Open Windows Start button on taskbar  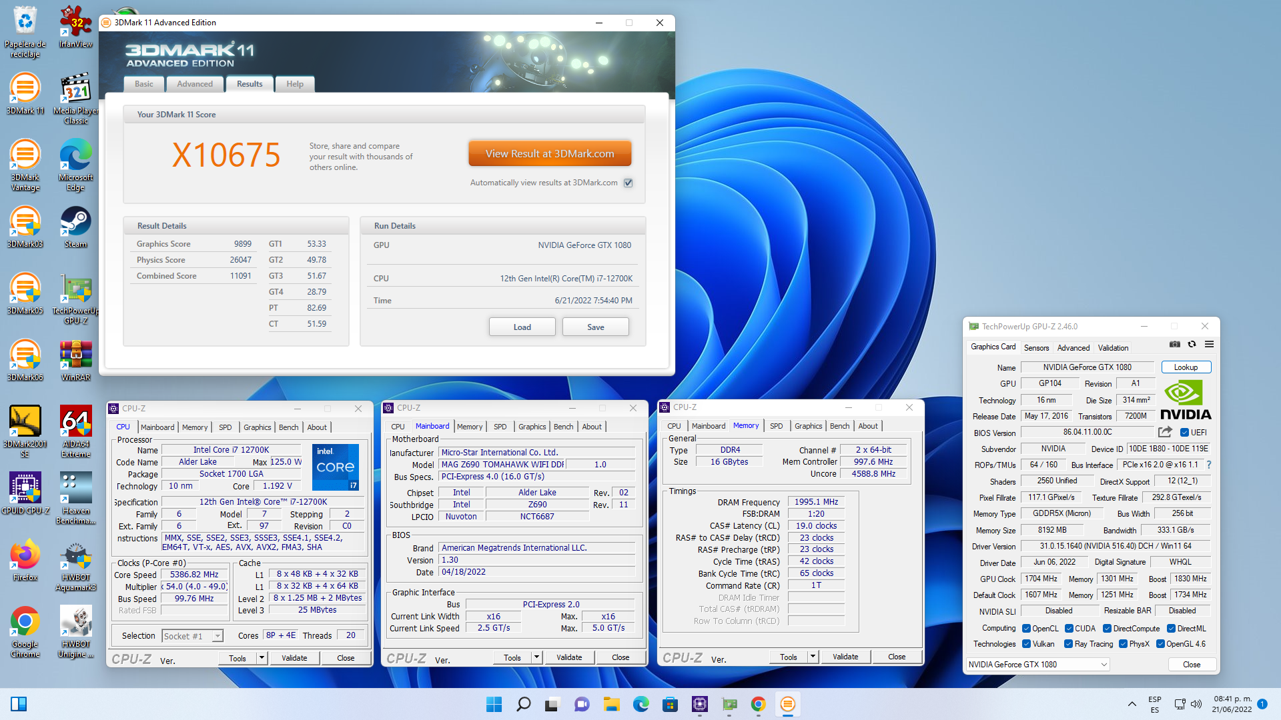(494, 704)
